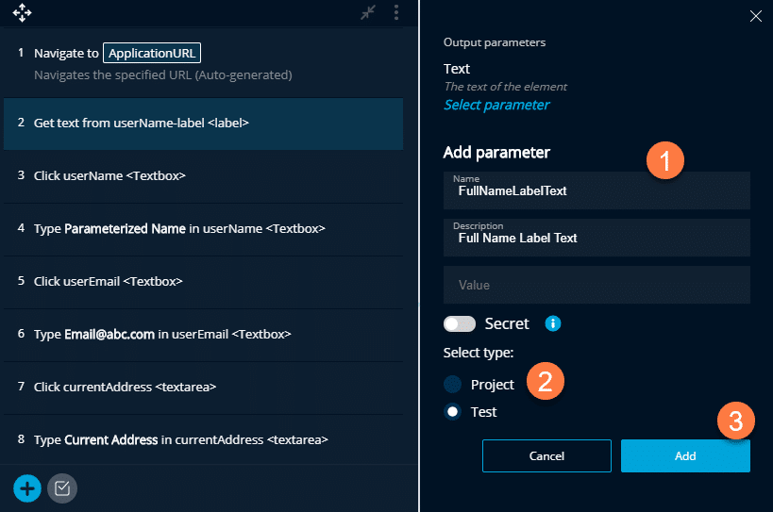773x512 pixels.
Task: Click the Secret info icon
Action: click(553, 323)
